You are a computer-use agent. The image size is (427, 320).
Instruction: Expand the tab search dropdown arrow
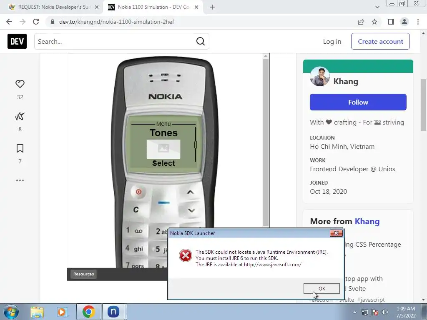tap(377, 7)
